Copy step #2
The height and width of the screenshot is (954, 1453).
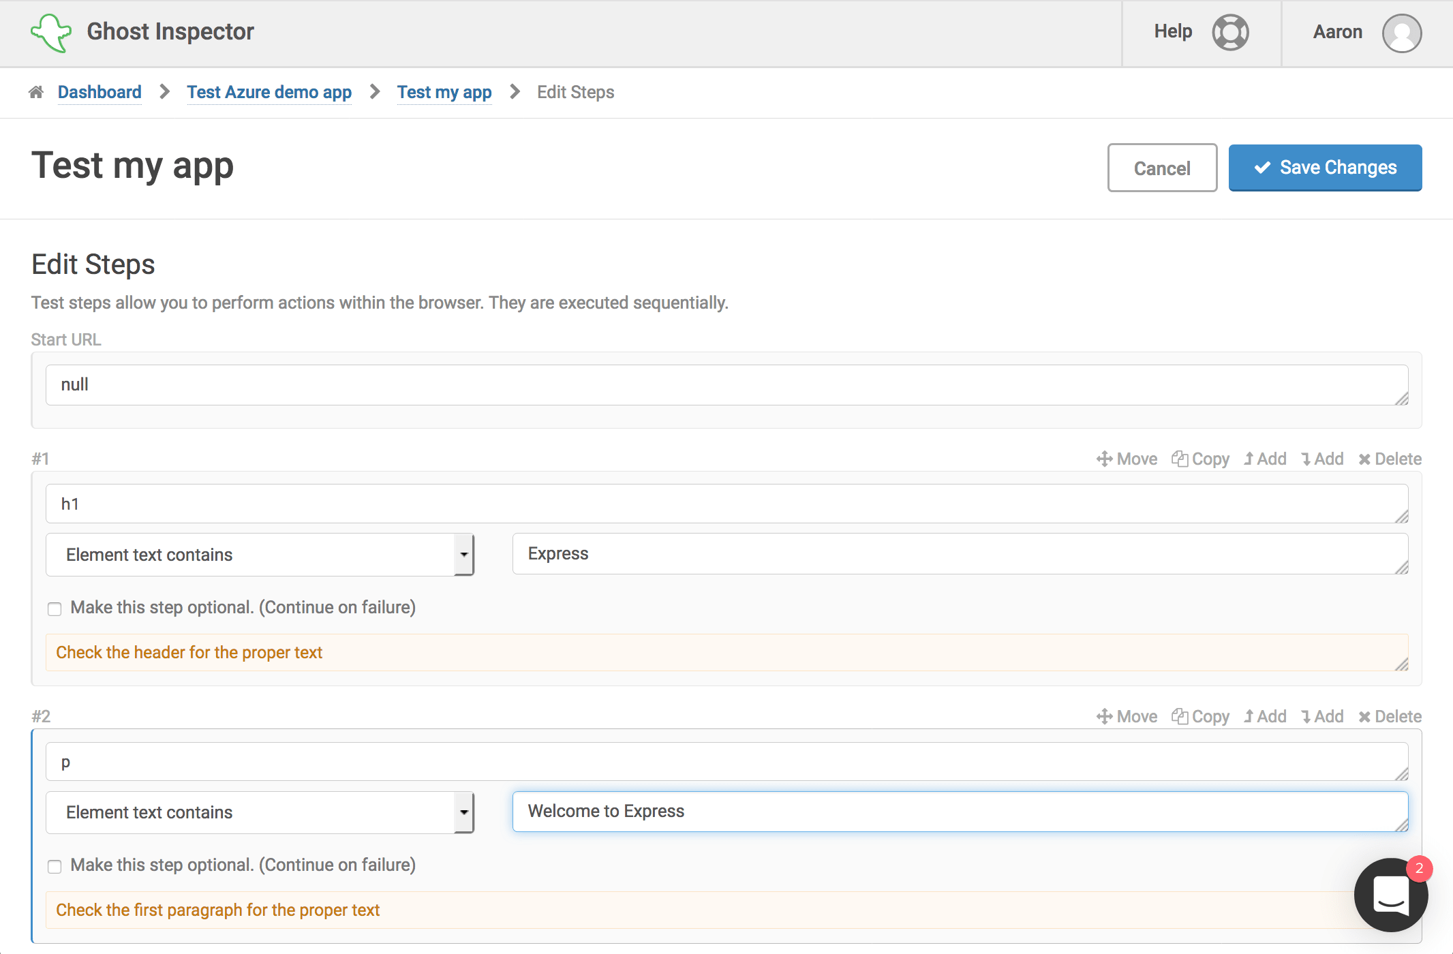1200,716
